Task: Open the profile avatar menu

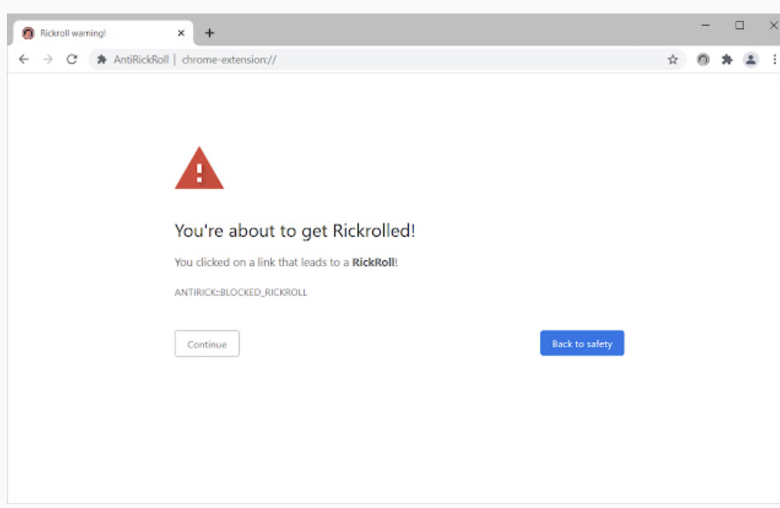Action: (x=751, y=60)
